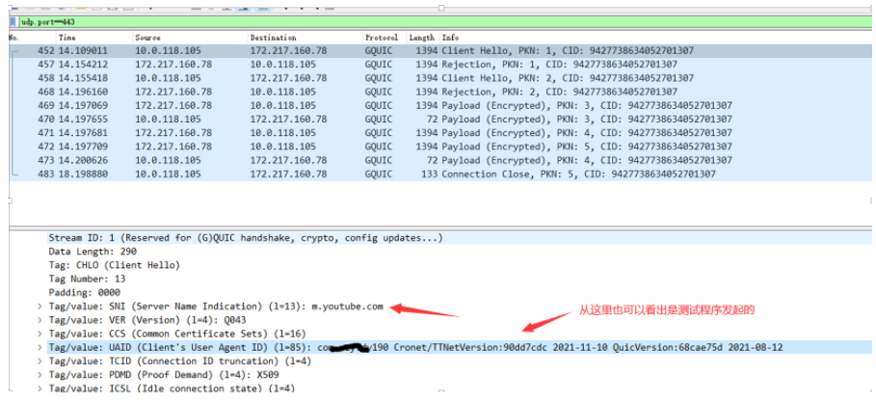Sort packets by the Protocol column header
The image size is (876, 402).
[x=385, y=38]
